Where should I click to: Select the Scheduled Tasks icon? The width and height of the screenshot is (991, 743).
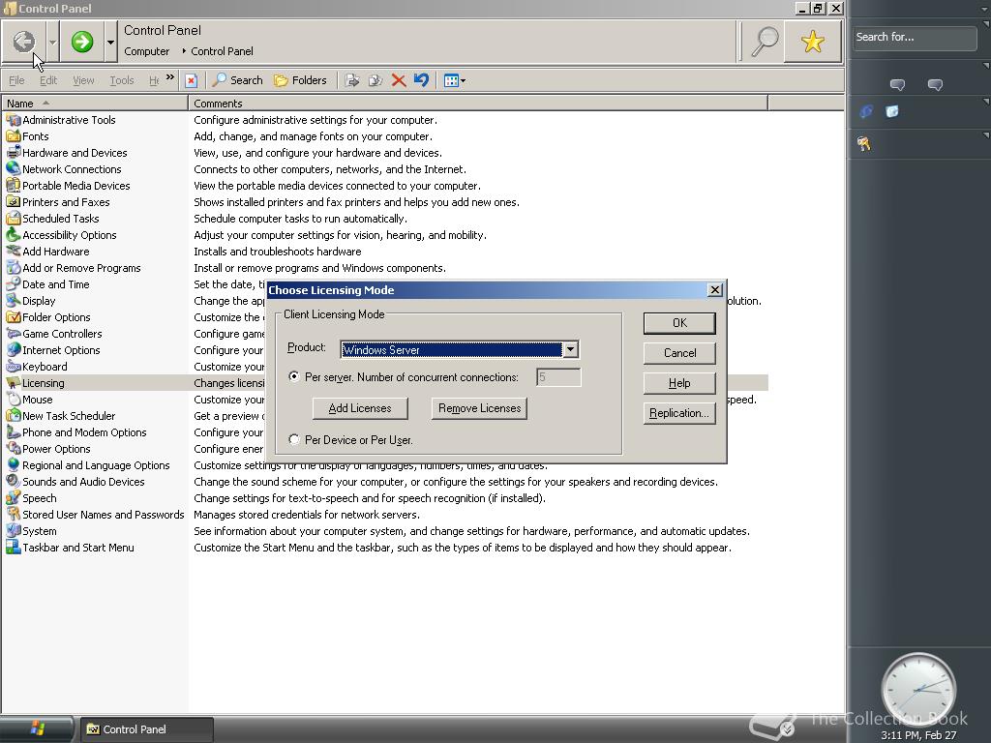pyautogui.click(x=14, y=218)
